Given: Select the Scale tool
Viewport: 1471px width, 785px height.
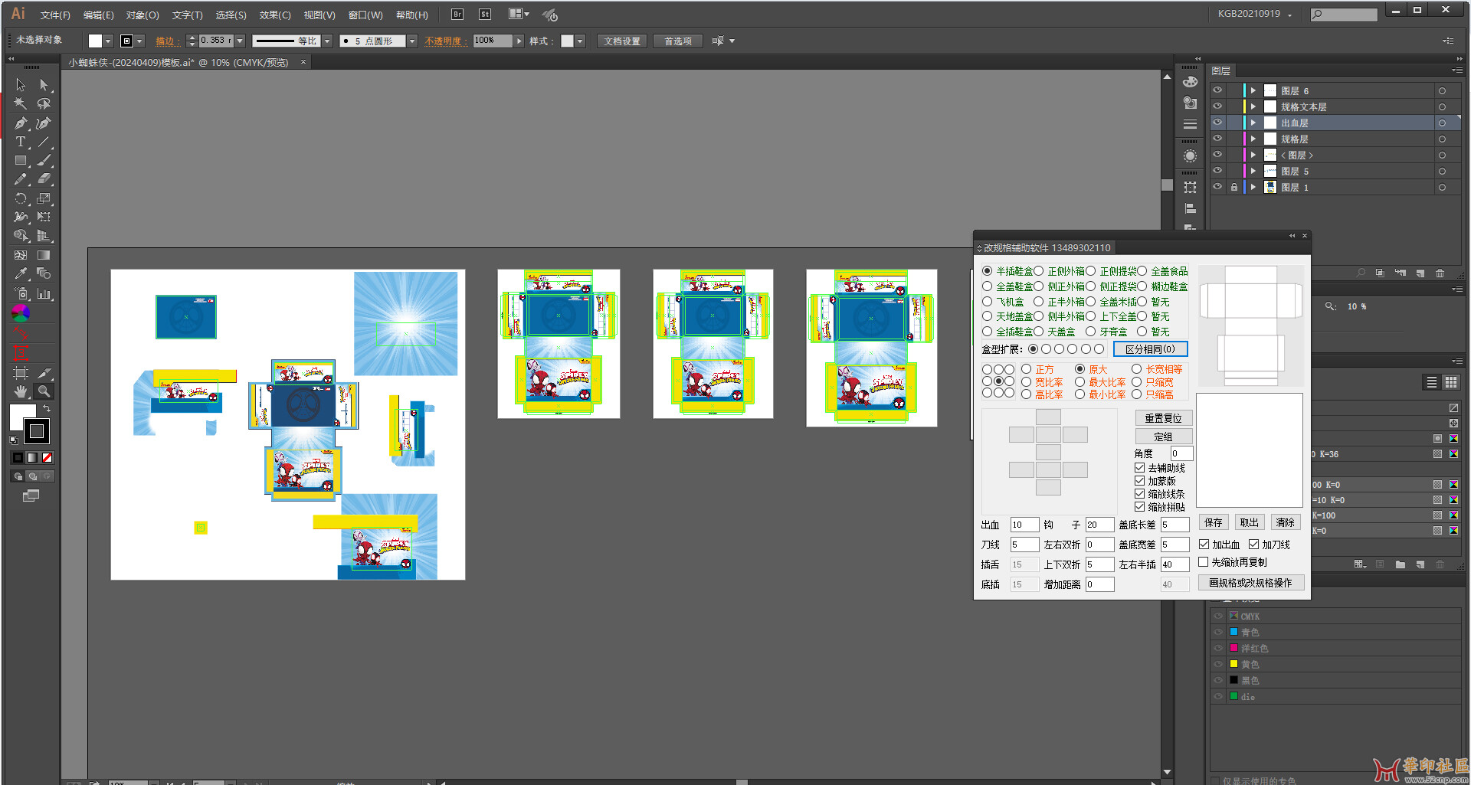Looking at the screenshot, I should (44, 198).
